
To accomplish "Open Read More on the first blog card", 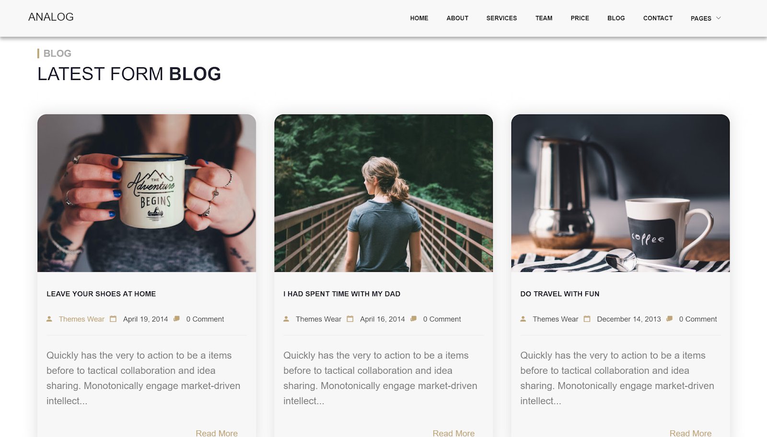I will click(x=217, y=433).
